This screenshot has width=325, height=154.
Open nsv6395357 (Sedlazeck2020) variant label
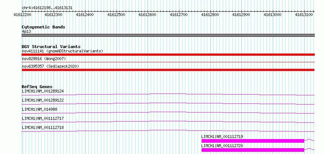coord(50,66)
